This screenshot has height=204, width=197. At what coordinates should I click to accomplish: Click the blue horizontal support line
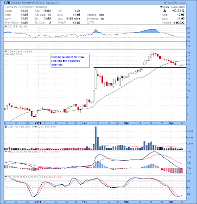[140, 68]
